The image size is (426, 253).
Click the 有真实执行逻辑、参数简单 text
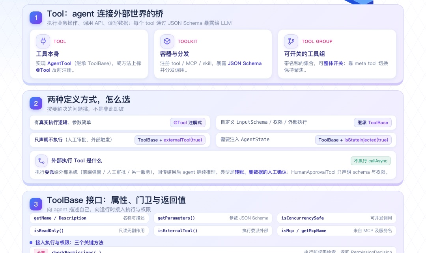pyautogui.click(x=62, y=123)
